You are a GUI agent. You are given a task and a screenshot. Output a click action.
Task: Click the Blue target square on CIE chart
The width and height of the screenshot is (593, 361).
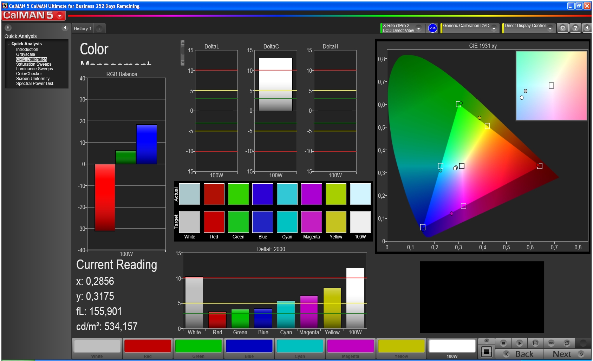pyautogui.click(x=423, y=227)
